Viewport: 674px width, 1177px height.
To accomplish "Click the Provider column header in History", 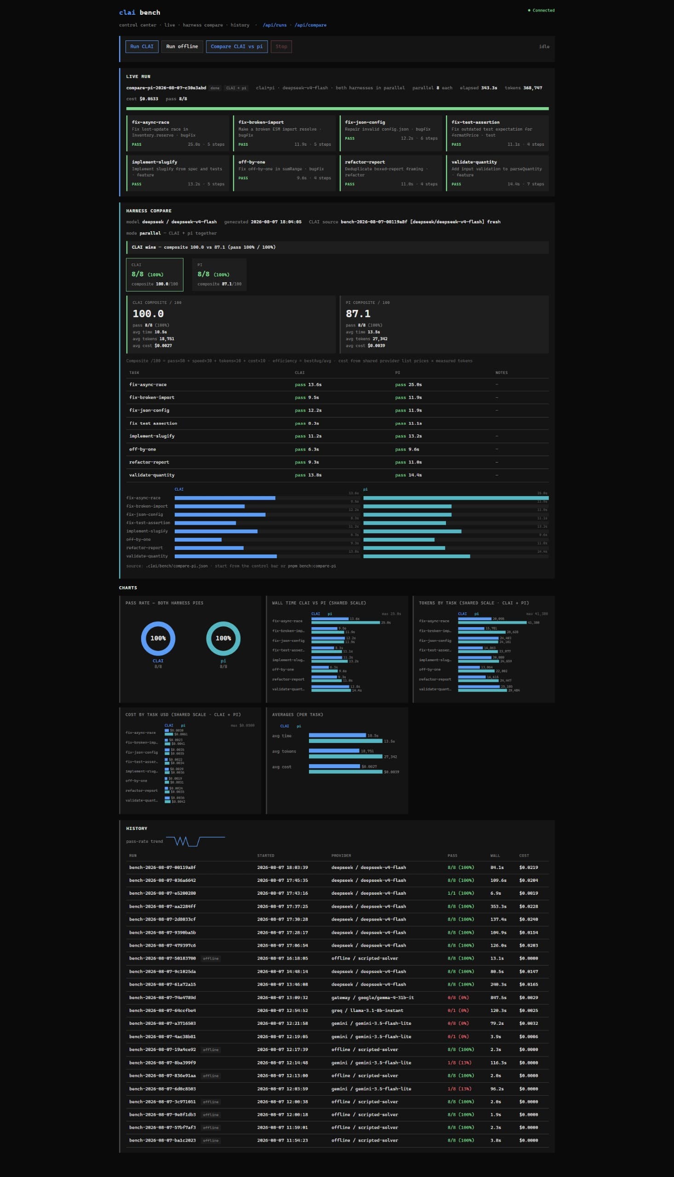I will 341,855.
